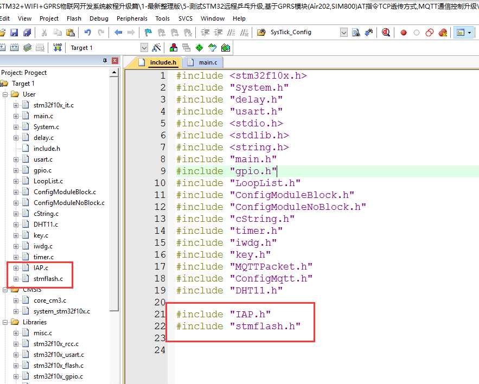The width and height of the screenshot is (479, 384).
Task: Open Find in Files binoculars folder icon
Action: click(261, 33)
